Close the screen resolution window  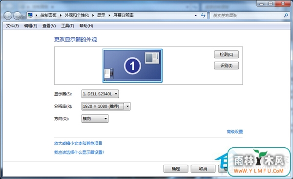283,4
